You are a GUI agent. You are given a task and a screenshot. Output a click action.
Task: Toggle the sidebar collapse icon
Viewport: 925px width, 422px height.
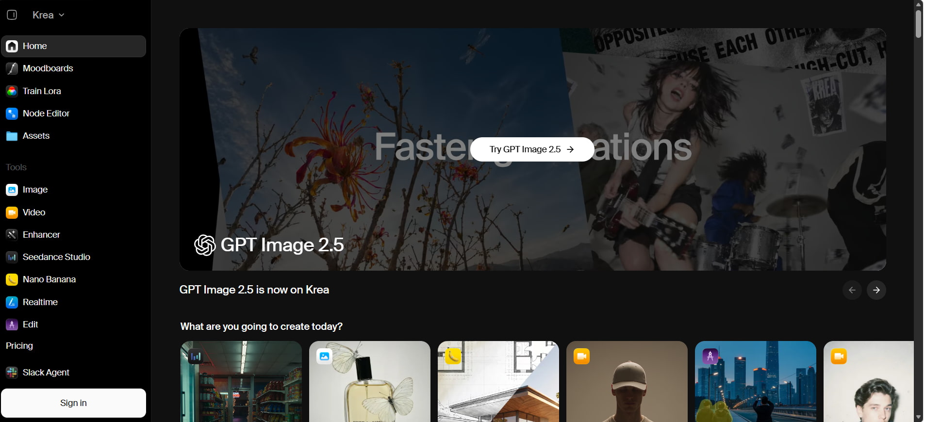[x=12, y=15]
